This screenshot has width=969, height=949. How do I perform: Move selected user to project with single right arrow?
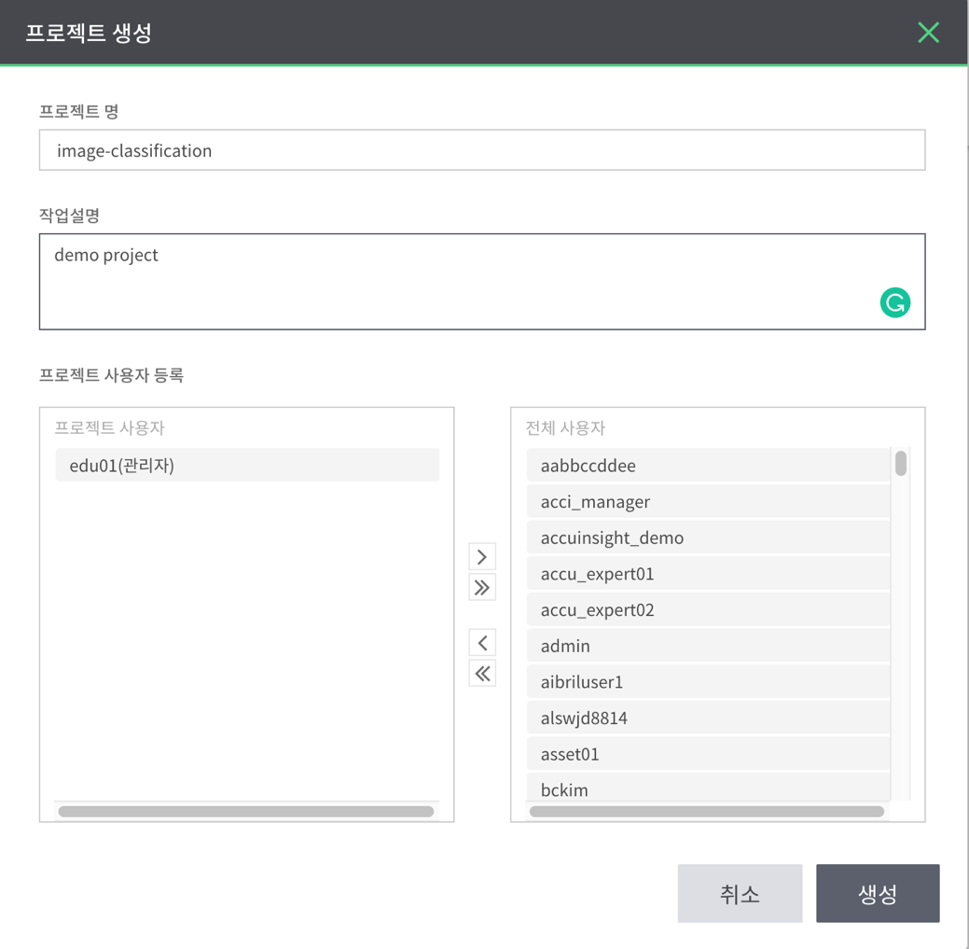pyautogui.click(x=482, y=557)
